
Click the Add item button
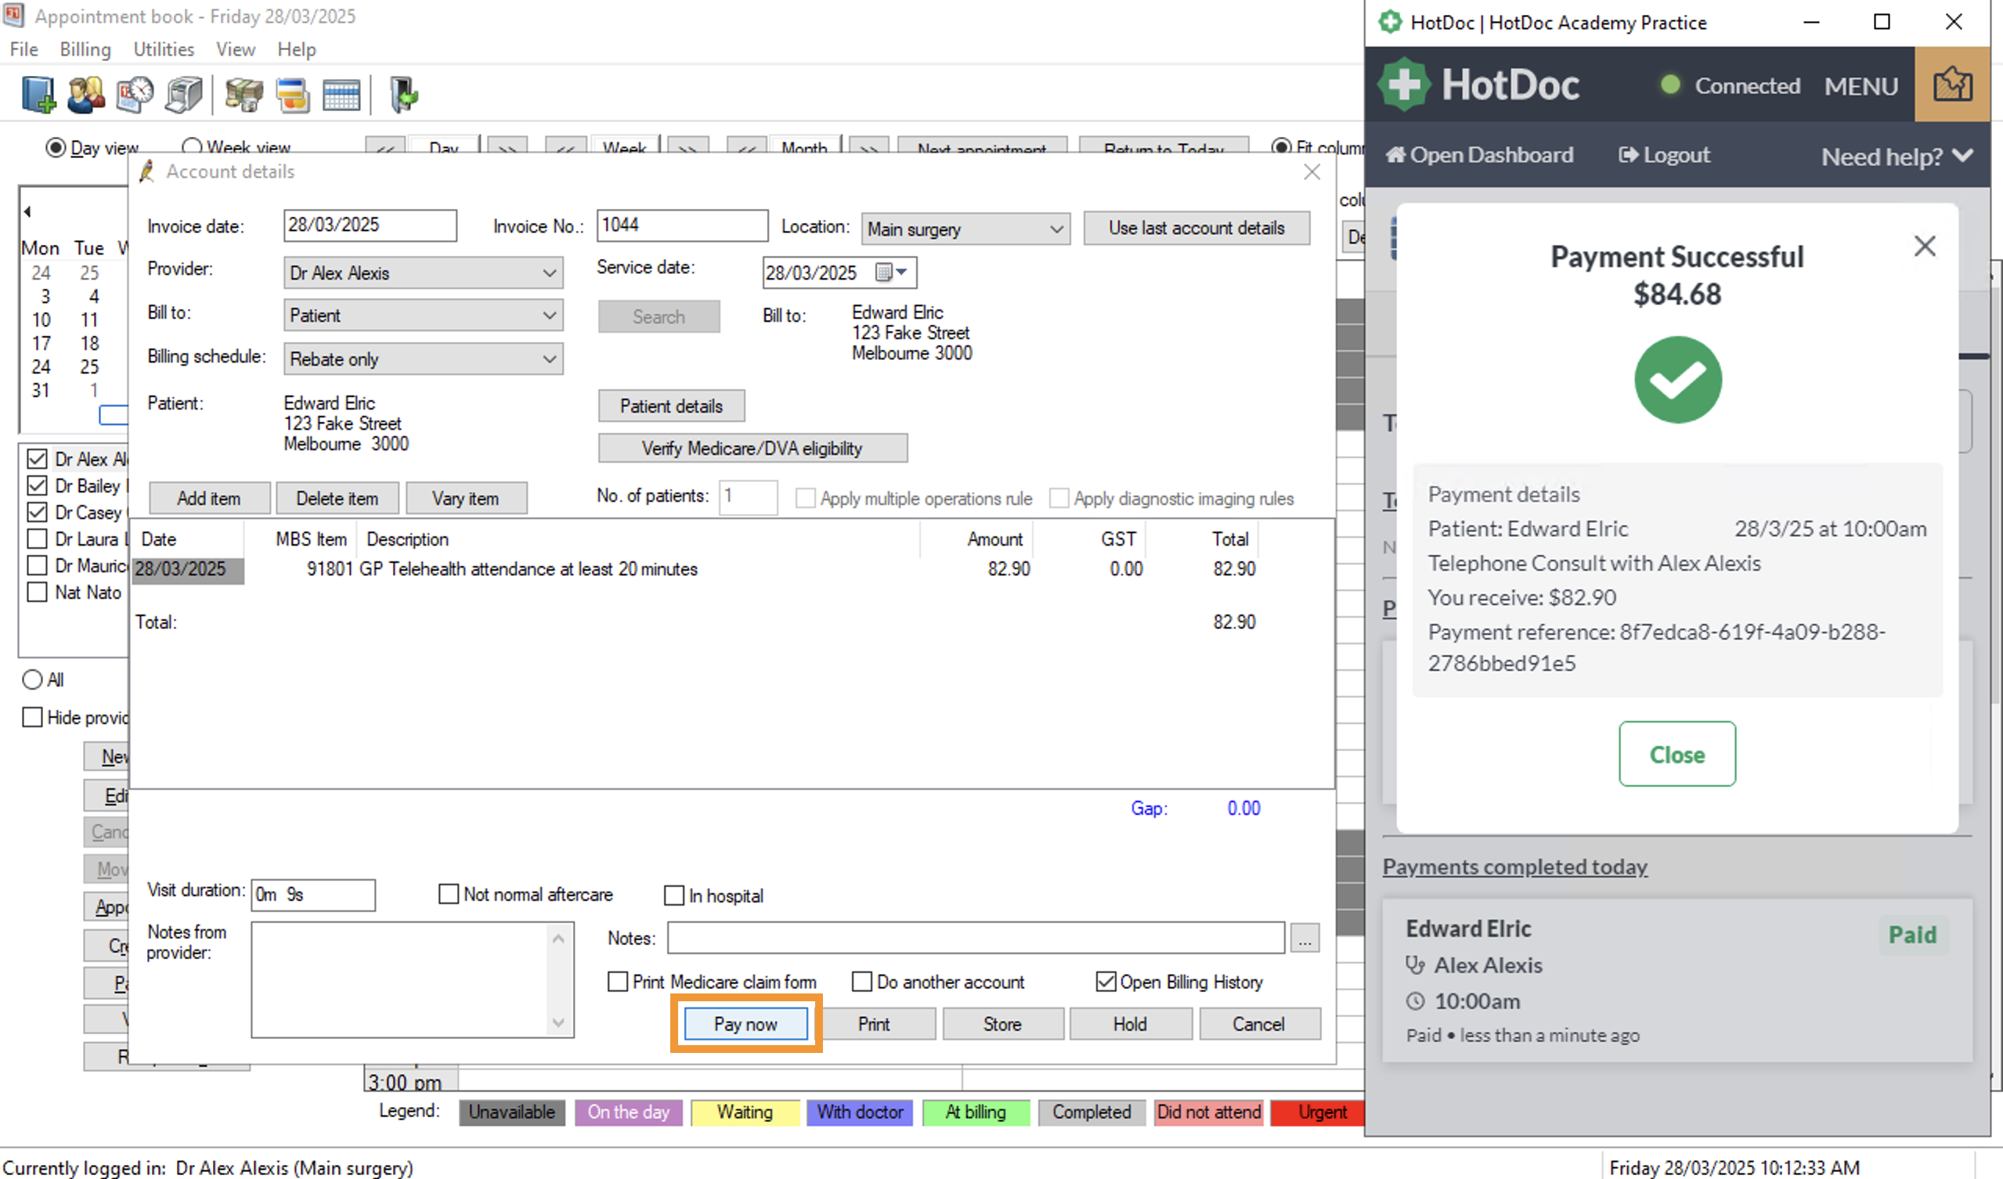pos(209,498)
